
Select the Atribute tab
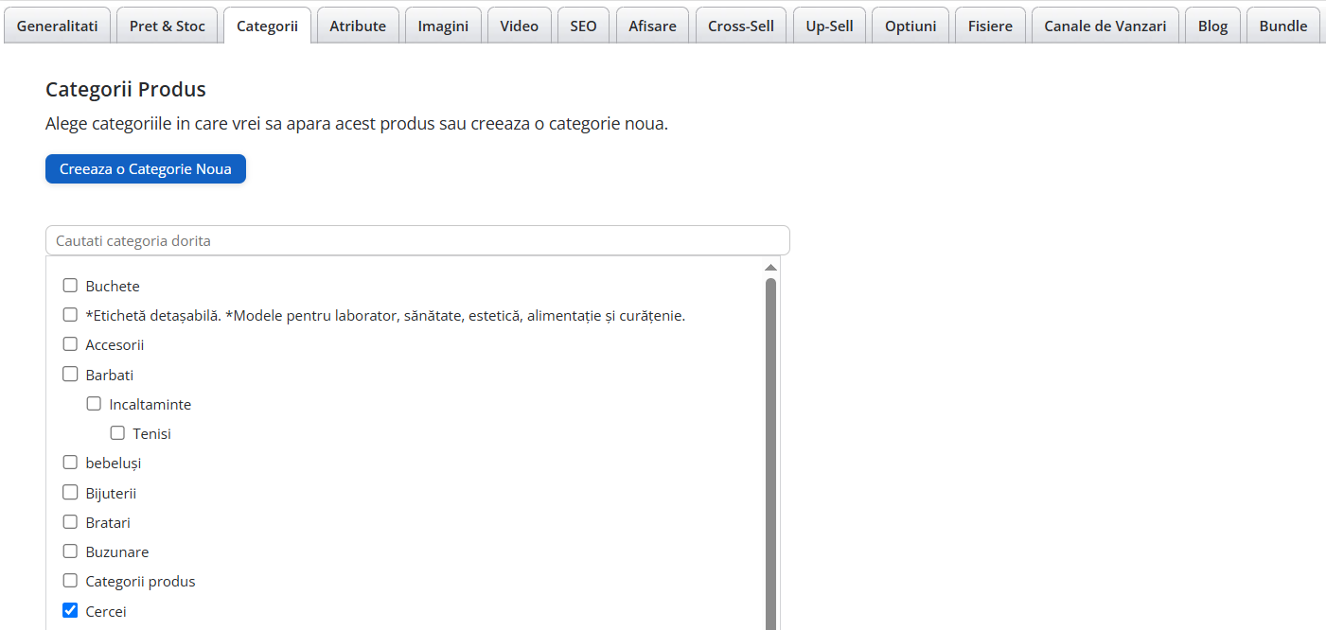358,26
